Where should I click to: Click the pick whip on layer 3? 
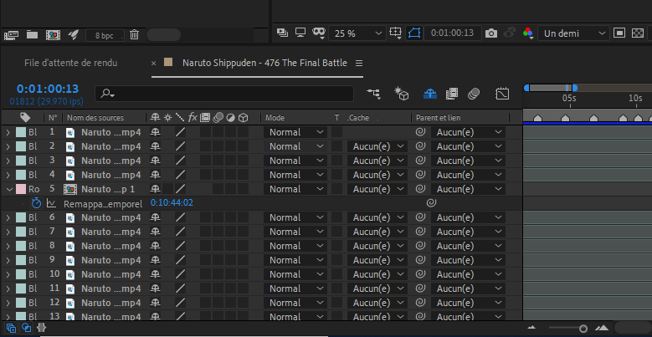420,161
